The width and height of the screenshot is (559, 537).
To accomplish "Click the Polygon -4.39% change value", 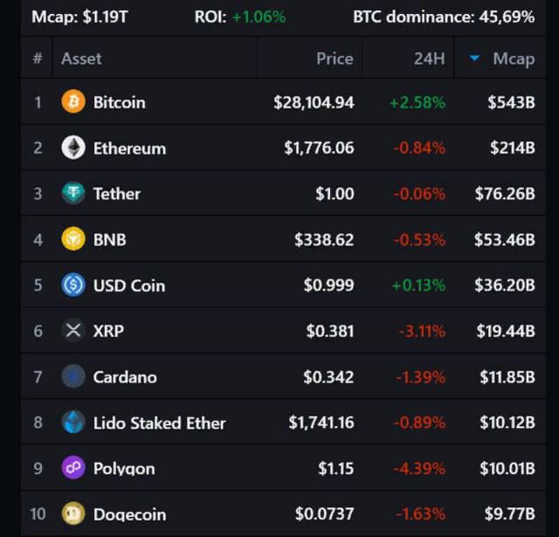I will pyautogui.click(x=419, y=468).
